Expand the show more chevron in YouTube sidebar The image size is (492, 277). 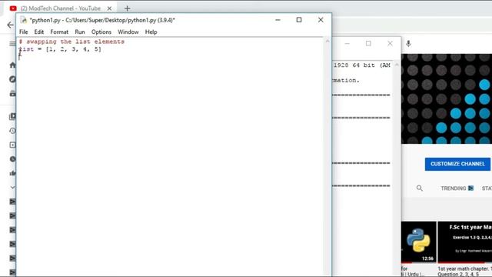coord(12,187)
